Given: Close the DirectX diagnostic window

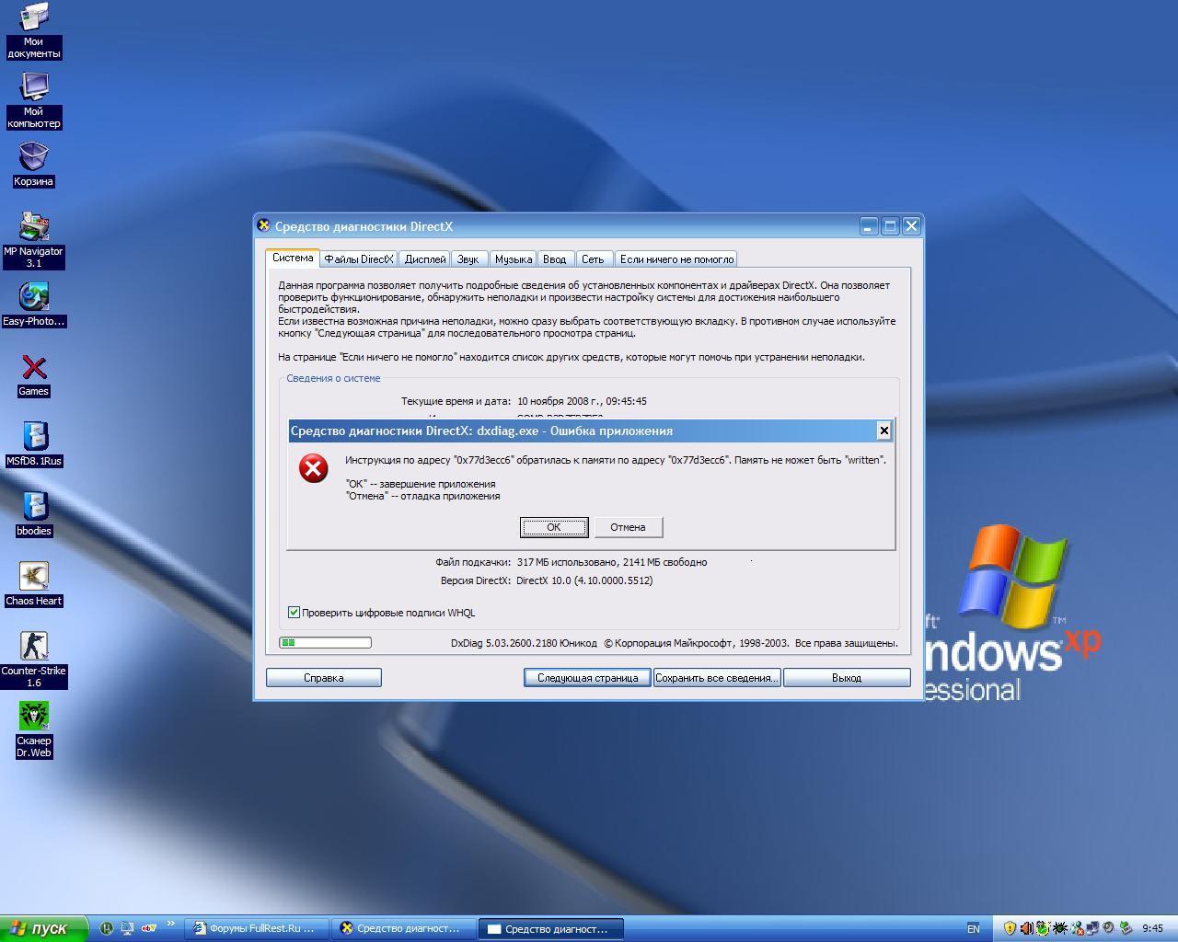Looking at the screenshot, I should 911,226.
